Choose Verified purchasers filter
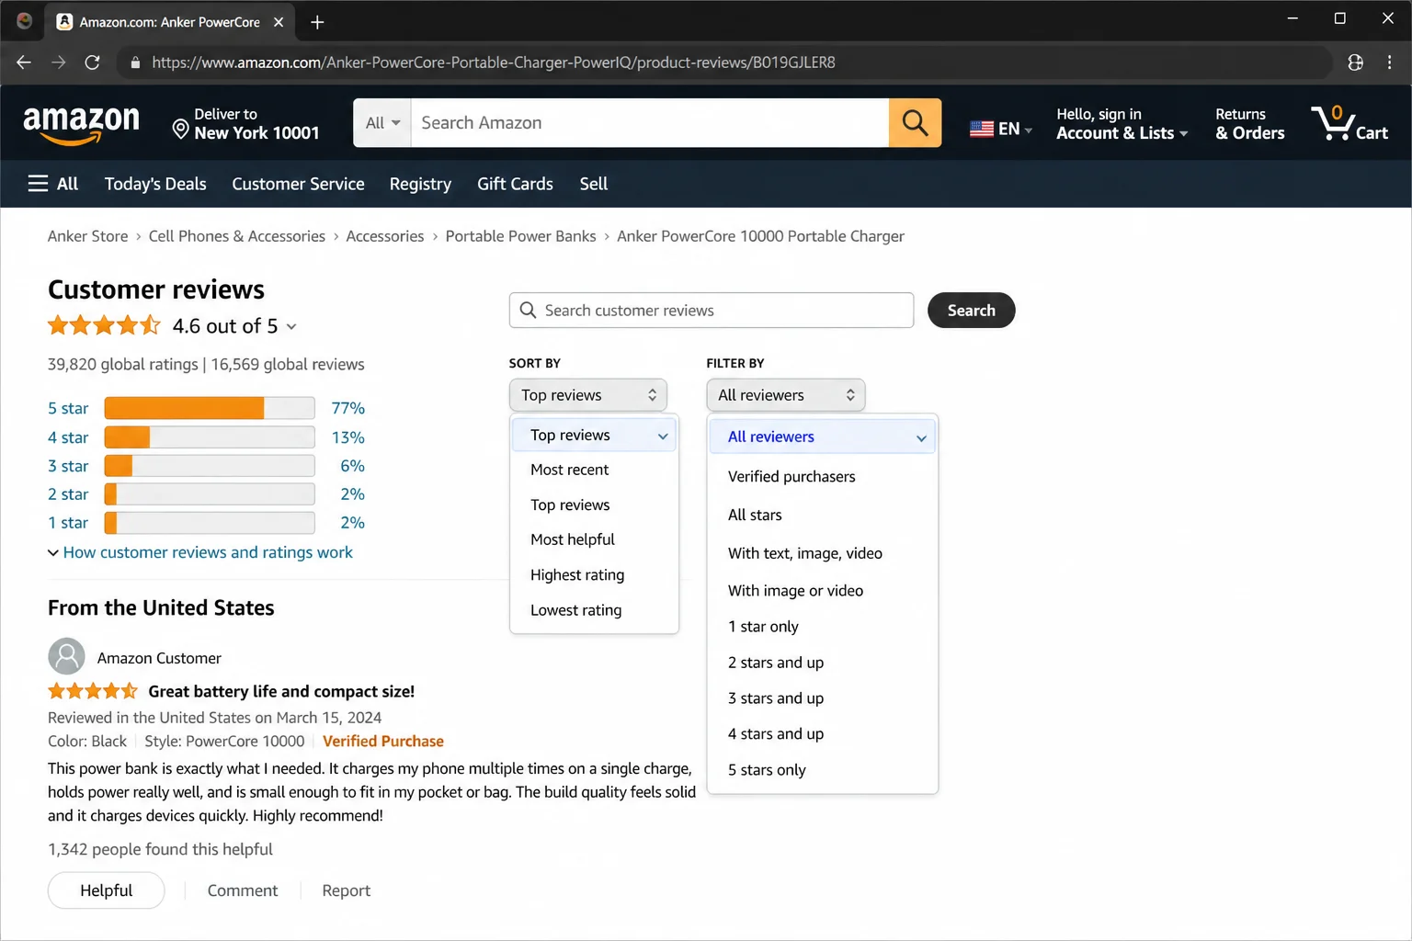The width and height of the screenshot is (1412, 941). coord(791,477)
